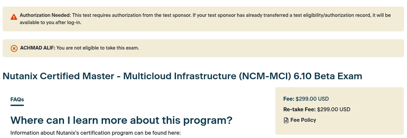Click the Nutanix certification program information sentence
Viewport: 407px width, 138px height.
(96, 133)
